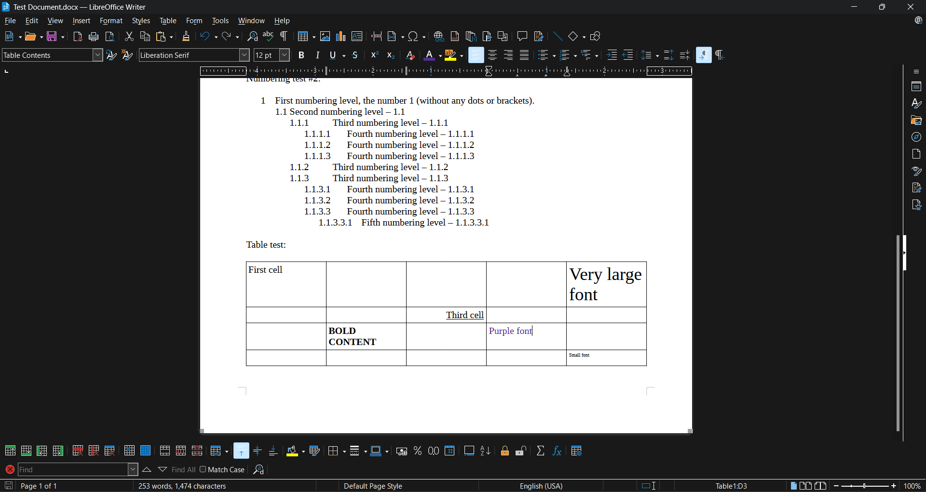Click the Save document icon
Screen dimensions: 926x492
52,37
